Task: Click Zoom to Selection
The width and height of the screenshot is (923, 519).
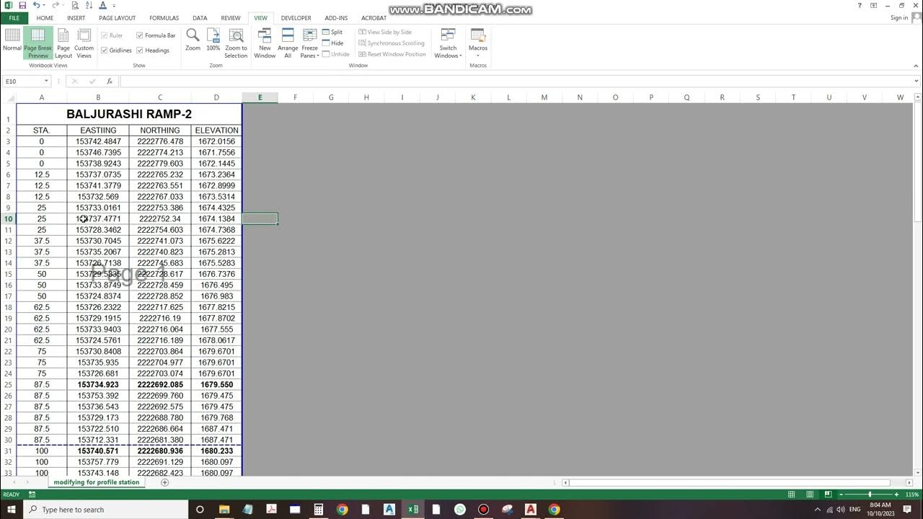Action: (236, 43)
